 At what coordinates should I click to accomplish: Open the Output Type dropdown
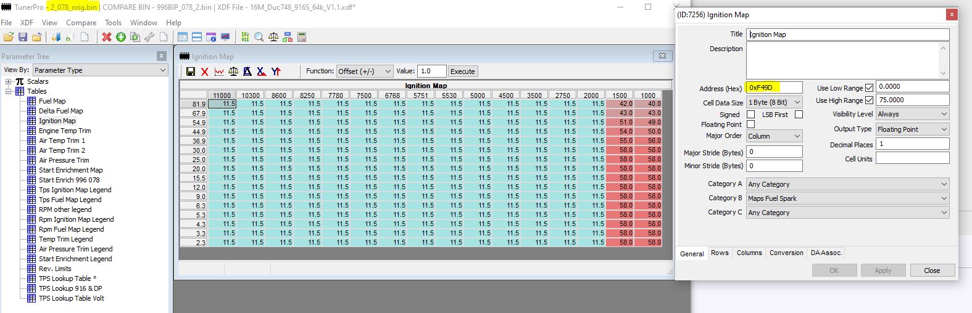click(x=913, y=129)
